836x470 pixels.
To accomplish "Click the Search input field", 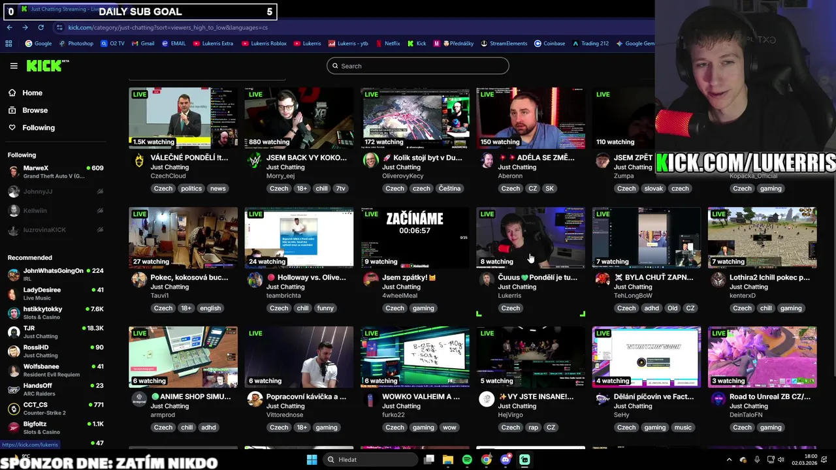I will pos(418,66).
